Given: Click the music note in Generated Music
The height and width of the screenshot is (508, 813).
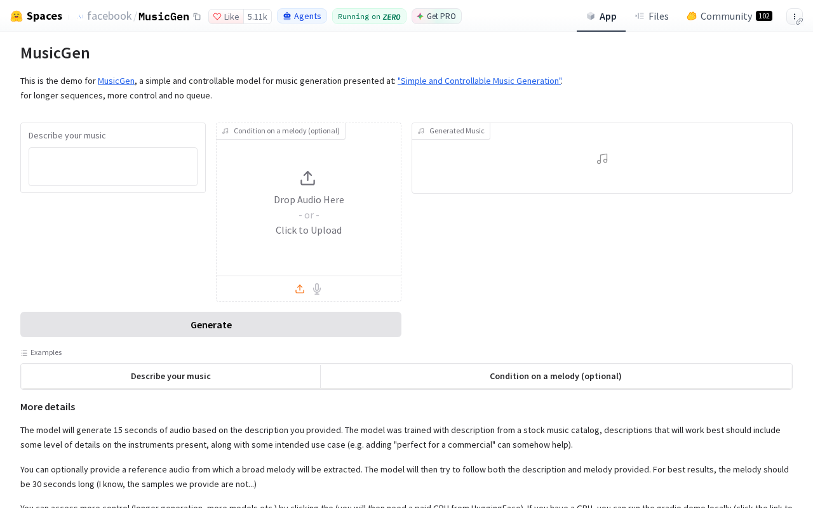Looking at the screenshot, I should pyautogui.click(x=602, y=159).
